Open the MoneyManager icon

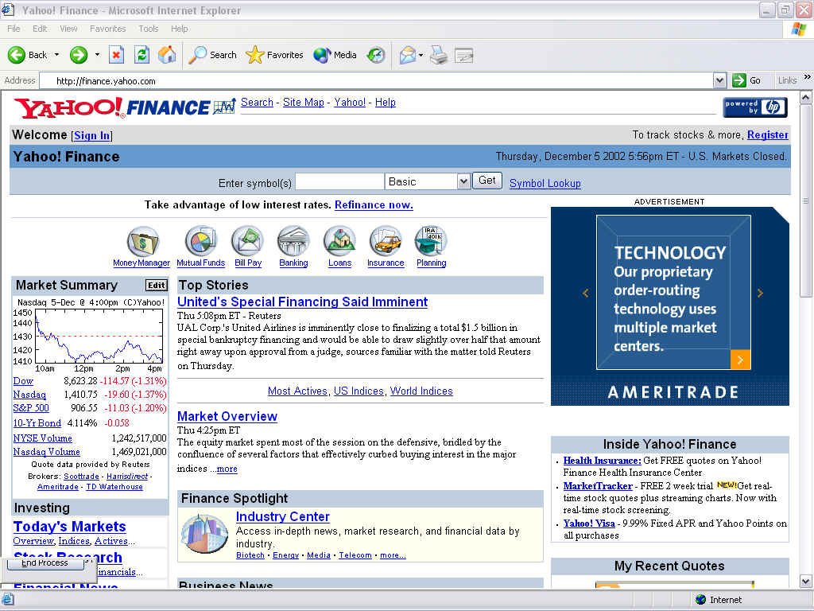click(x=143, y=241)
